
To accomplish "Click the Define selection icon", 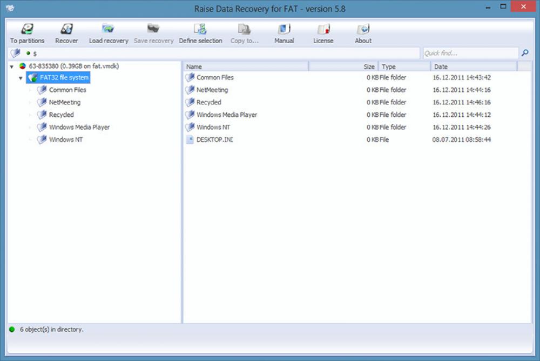I will (x=200, y=31).
